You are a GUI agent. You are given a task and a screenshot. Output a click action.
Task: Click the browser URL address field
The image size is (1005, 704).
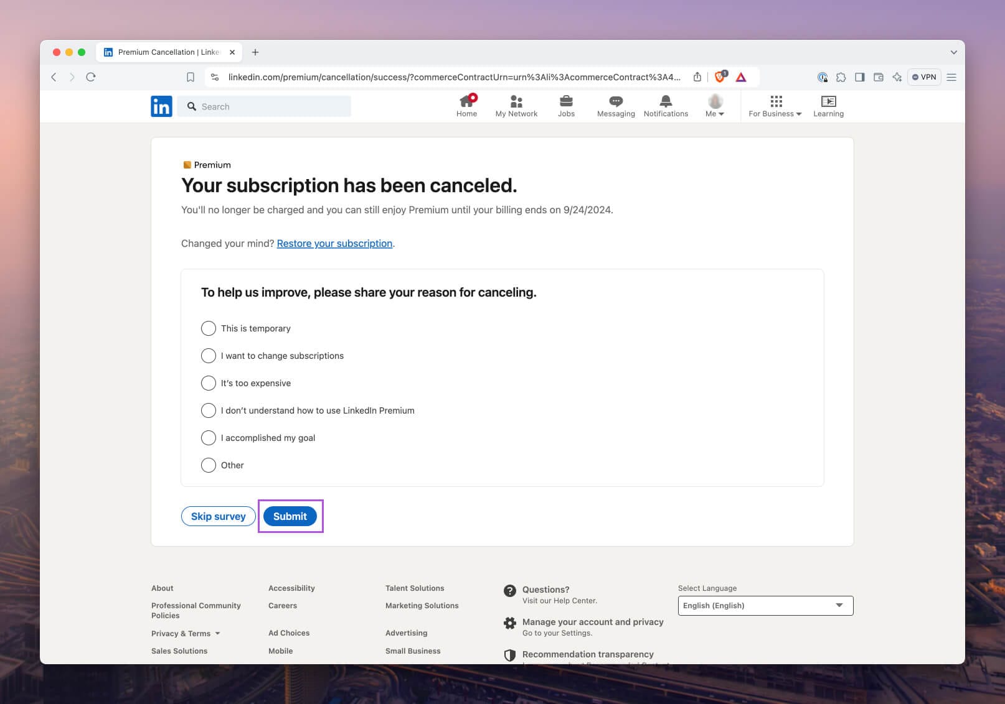coord(455,77)
